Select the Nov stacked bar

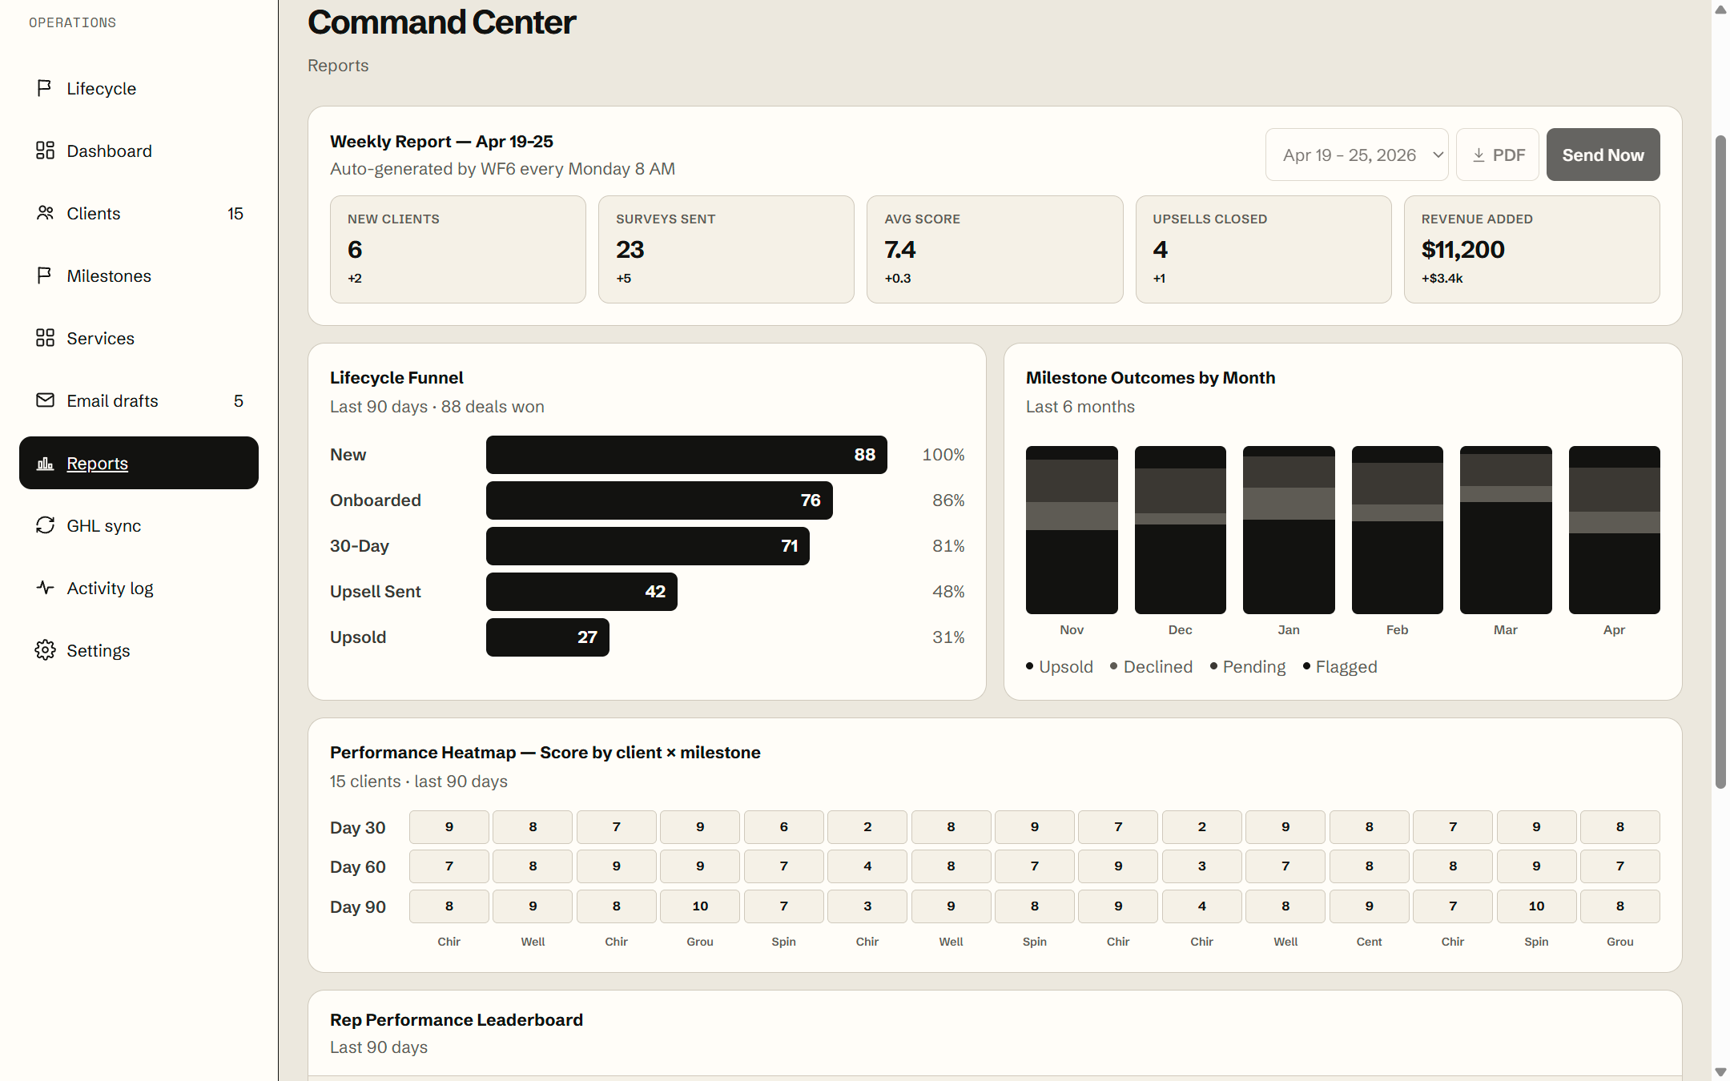tap(1072, 530)
